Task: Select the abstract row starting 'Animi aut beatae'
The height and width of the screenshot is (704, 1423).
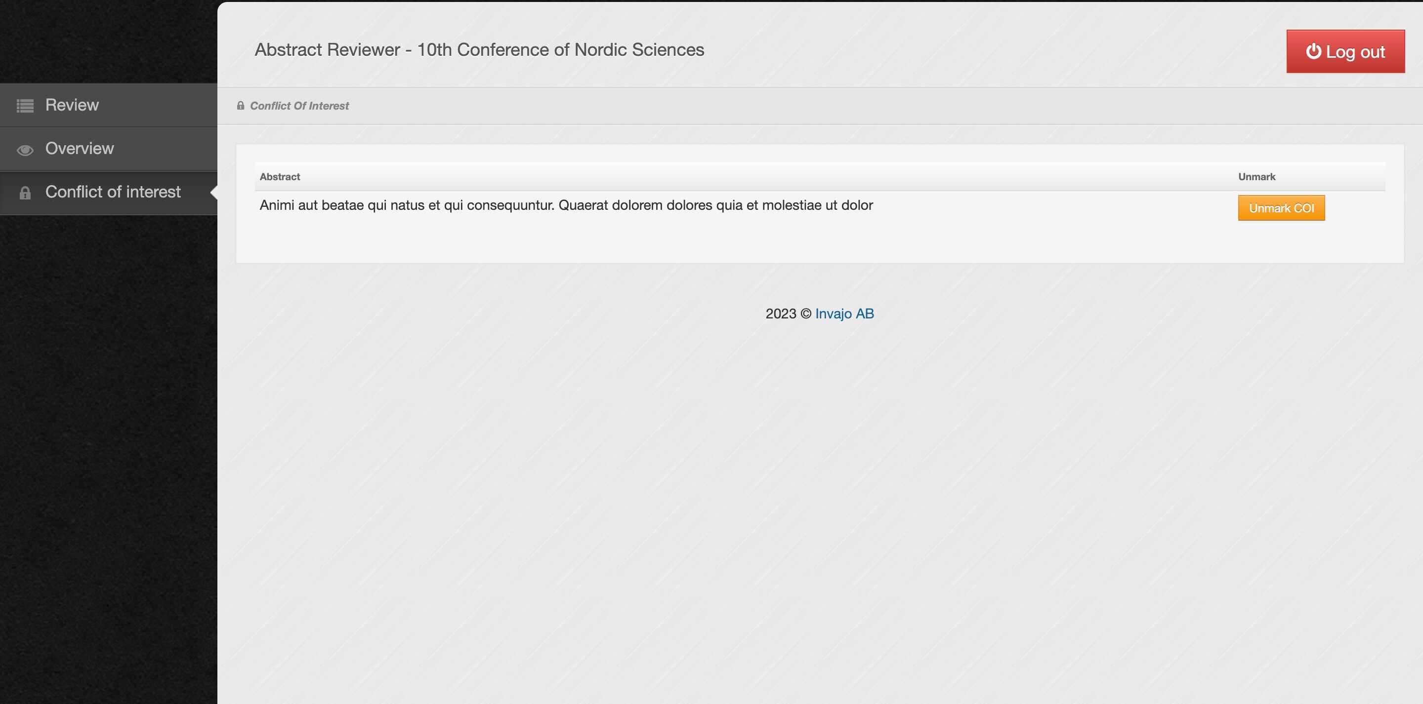Action: (x=566, y=205)
